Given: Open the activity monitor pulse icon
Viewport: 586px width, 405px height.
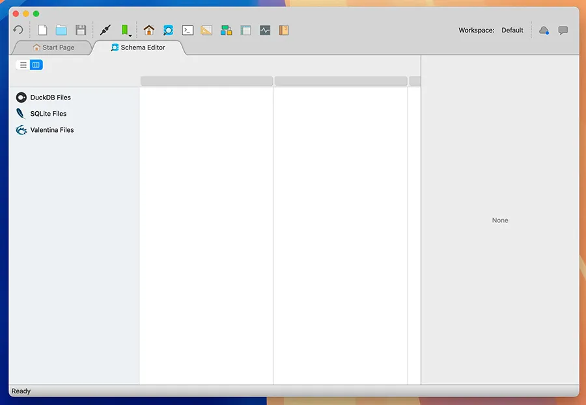Looking at the screenshot, I should pyautogui.click(x=265, y=30).
